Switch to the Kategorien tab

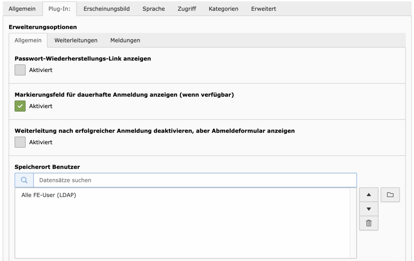pos(223,9)
